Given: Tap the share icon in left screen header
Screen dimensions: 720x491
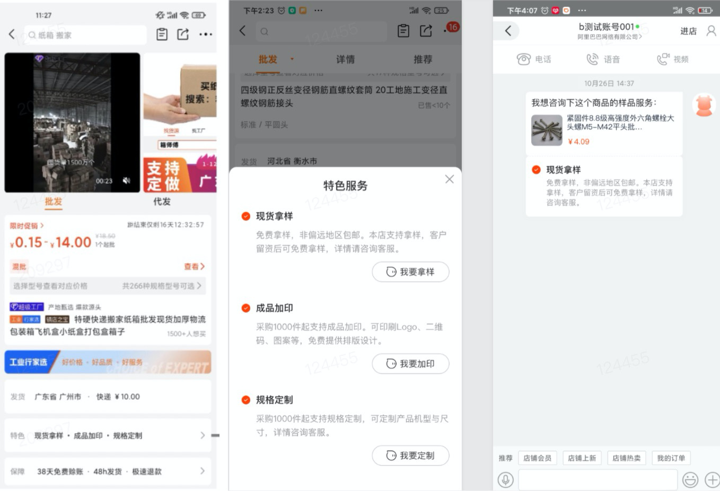Looking at the screenshot, I should [183, 34].
